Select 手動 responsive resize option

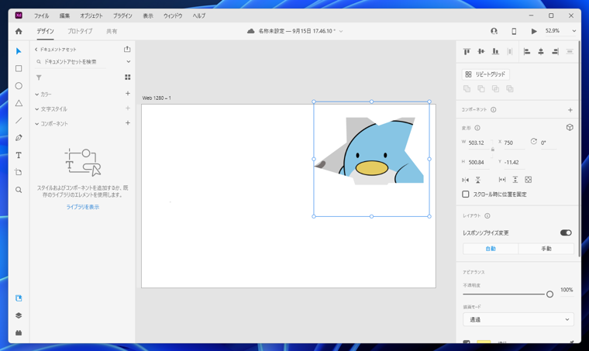coord(546,249)
